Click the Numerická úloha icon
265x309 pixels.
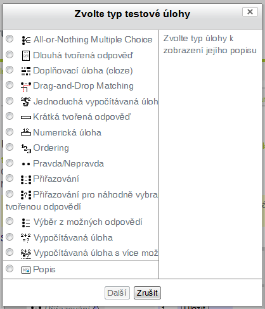26,132
